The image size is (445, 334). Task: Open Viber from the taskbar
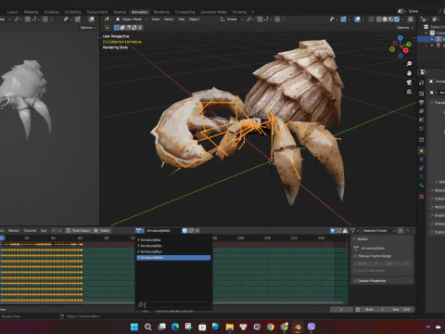311,327
